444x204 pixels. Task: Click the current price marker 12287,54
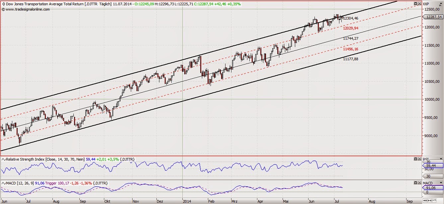coord(433,17)
